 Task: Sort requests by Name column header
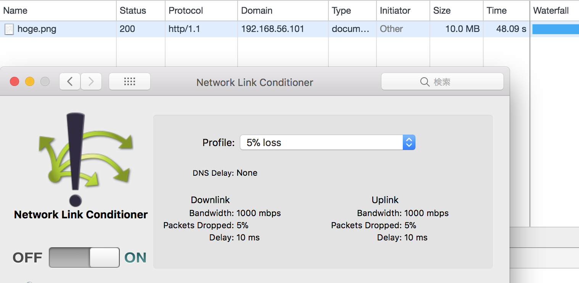point(15,11)
